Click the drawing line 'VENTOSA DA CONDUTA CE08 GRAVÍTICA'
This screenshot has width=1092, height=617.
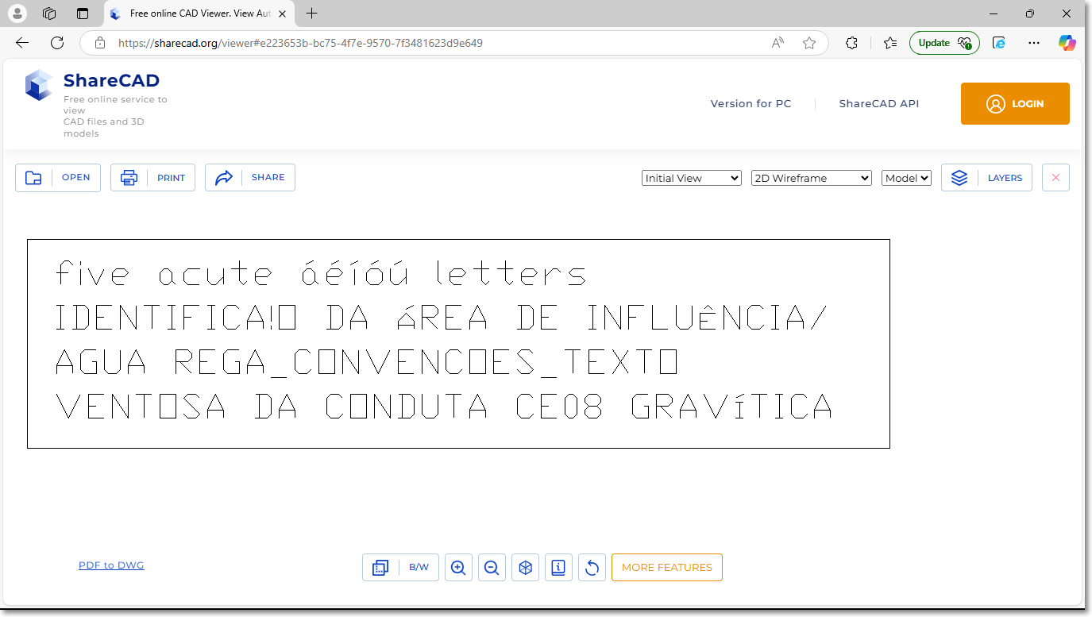(x=444, y=405)
